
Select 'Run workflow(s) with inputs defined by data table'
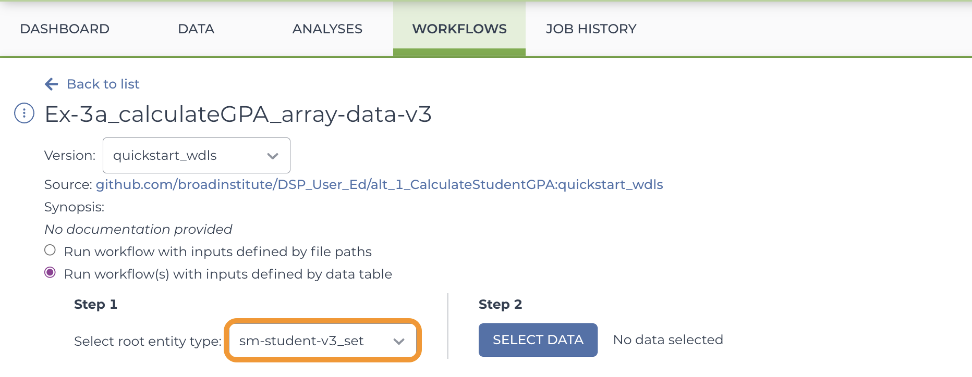(50, 272)
